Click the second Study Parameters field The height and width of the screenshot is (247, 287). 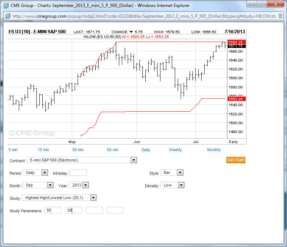tap(74, 210)
